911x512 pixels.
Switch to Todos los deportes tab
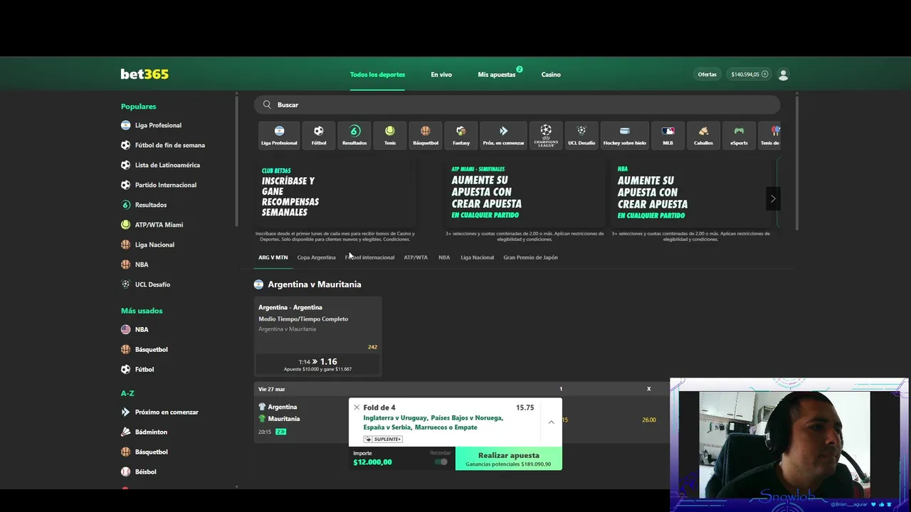point(377,74)
